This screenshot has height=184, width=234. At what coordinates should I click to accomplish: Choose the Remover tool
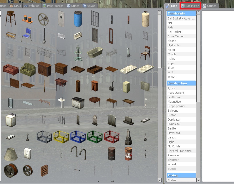181,155
